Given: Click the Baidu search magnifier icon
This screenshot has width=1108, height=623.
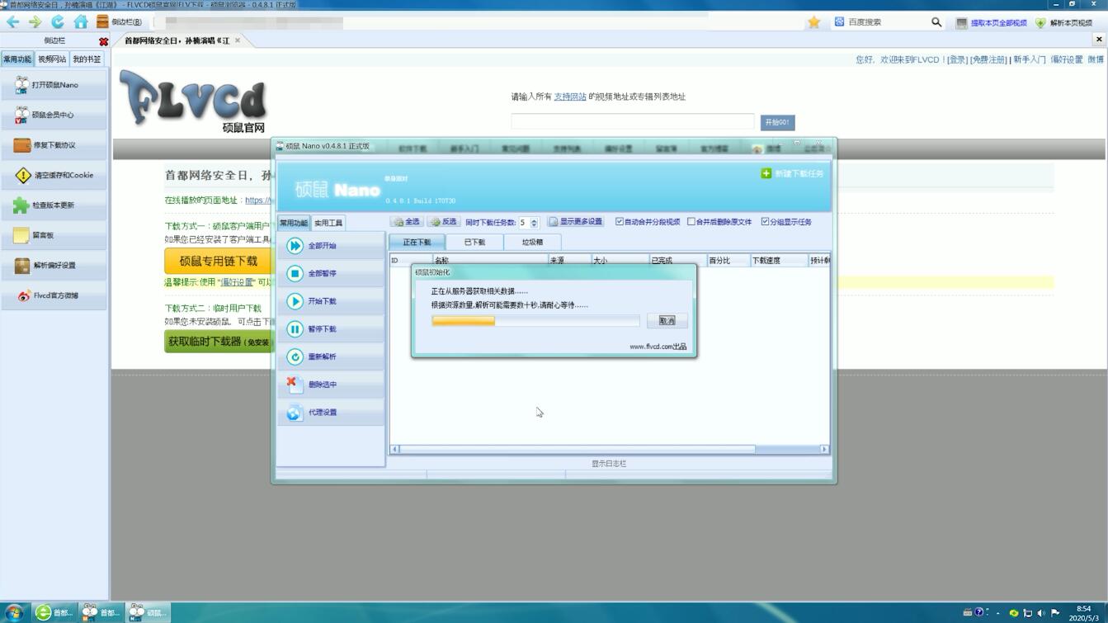Looking at the screenshot, I should [936, 22].
